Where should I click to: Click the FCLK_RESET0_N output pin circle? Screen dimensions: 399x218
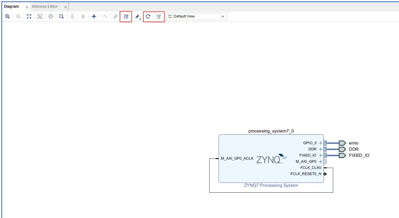pos(325,174)
